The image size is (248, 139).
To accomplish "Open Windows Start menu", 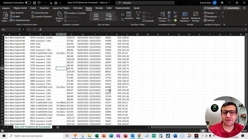I will click(4, 136).
